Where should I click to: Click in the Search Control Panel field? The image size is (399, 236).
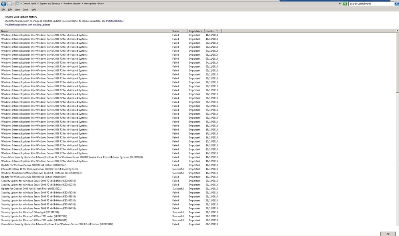click(371, 4)
